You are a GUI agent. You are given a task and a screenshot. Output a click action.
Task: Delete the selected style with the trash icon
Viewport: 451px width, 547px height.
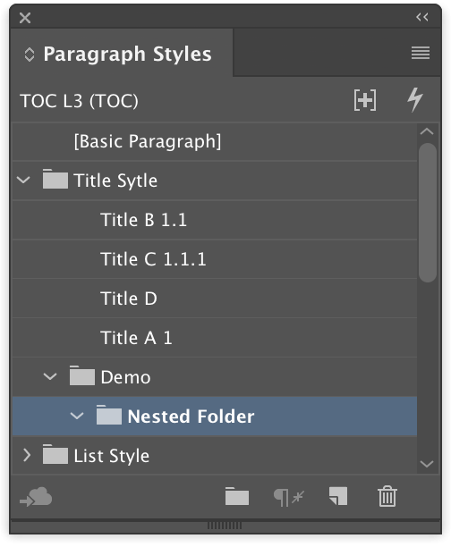tap(387, 496)
